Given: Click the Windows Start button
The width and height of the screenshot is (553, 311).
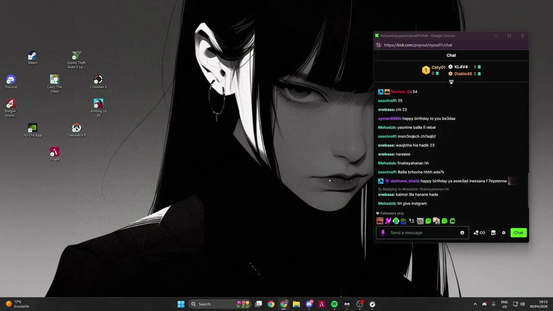Looking at the screenshot, I should click(x=181, y=304).
